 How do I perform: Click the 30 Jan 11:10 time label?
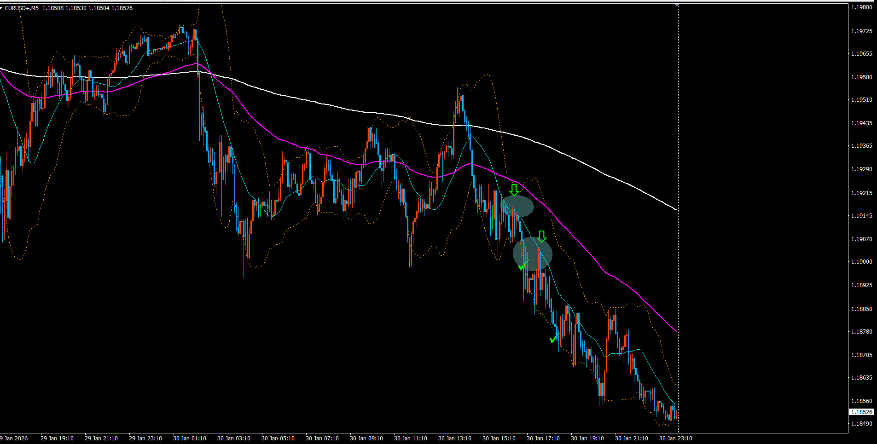[411, 438]
